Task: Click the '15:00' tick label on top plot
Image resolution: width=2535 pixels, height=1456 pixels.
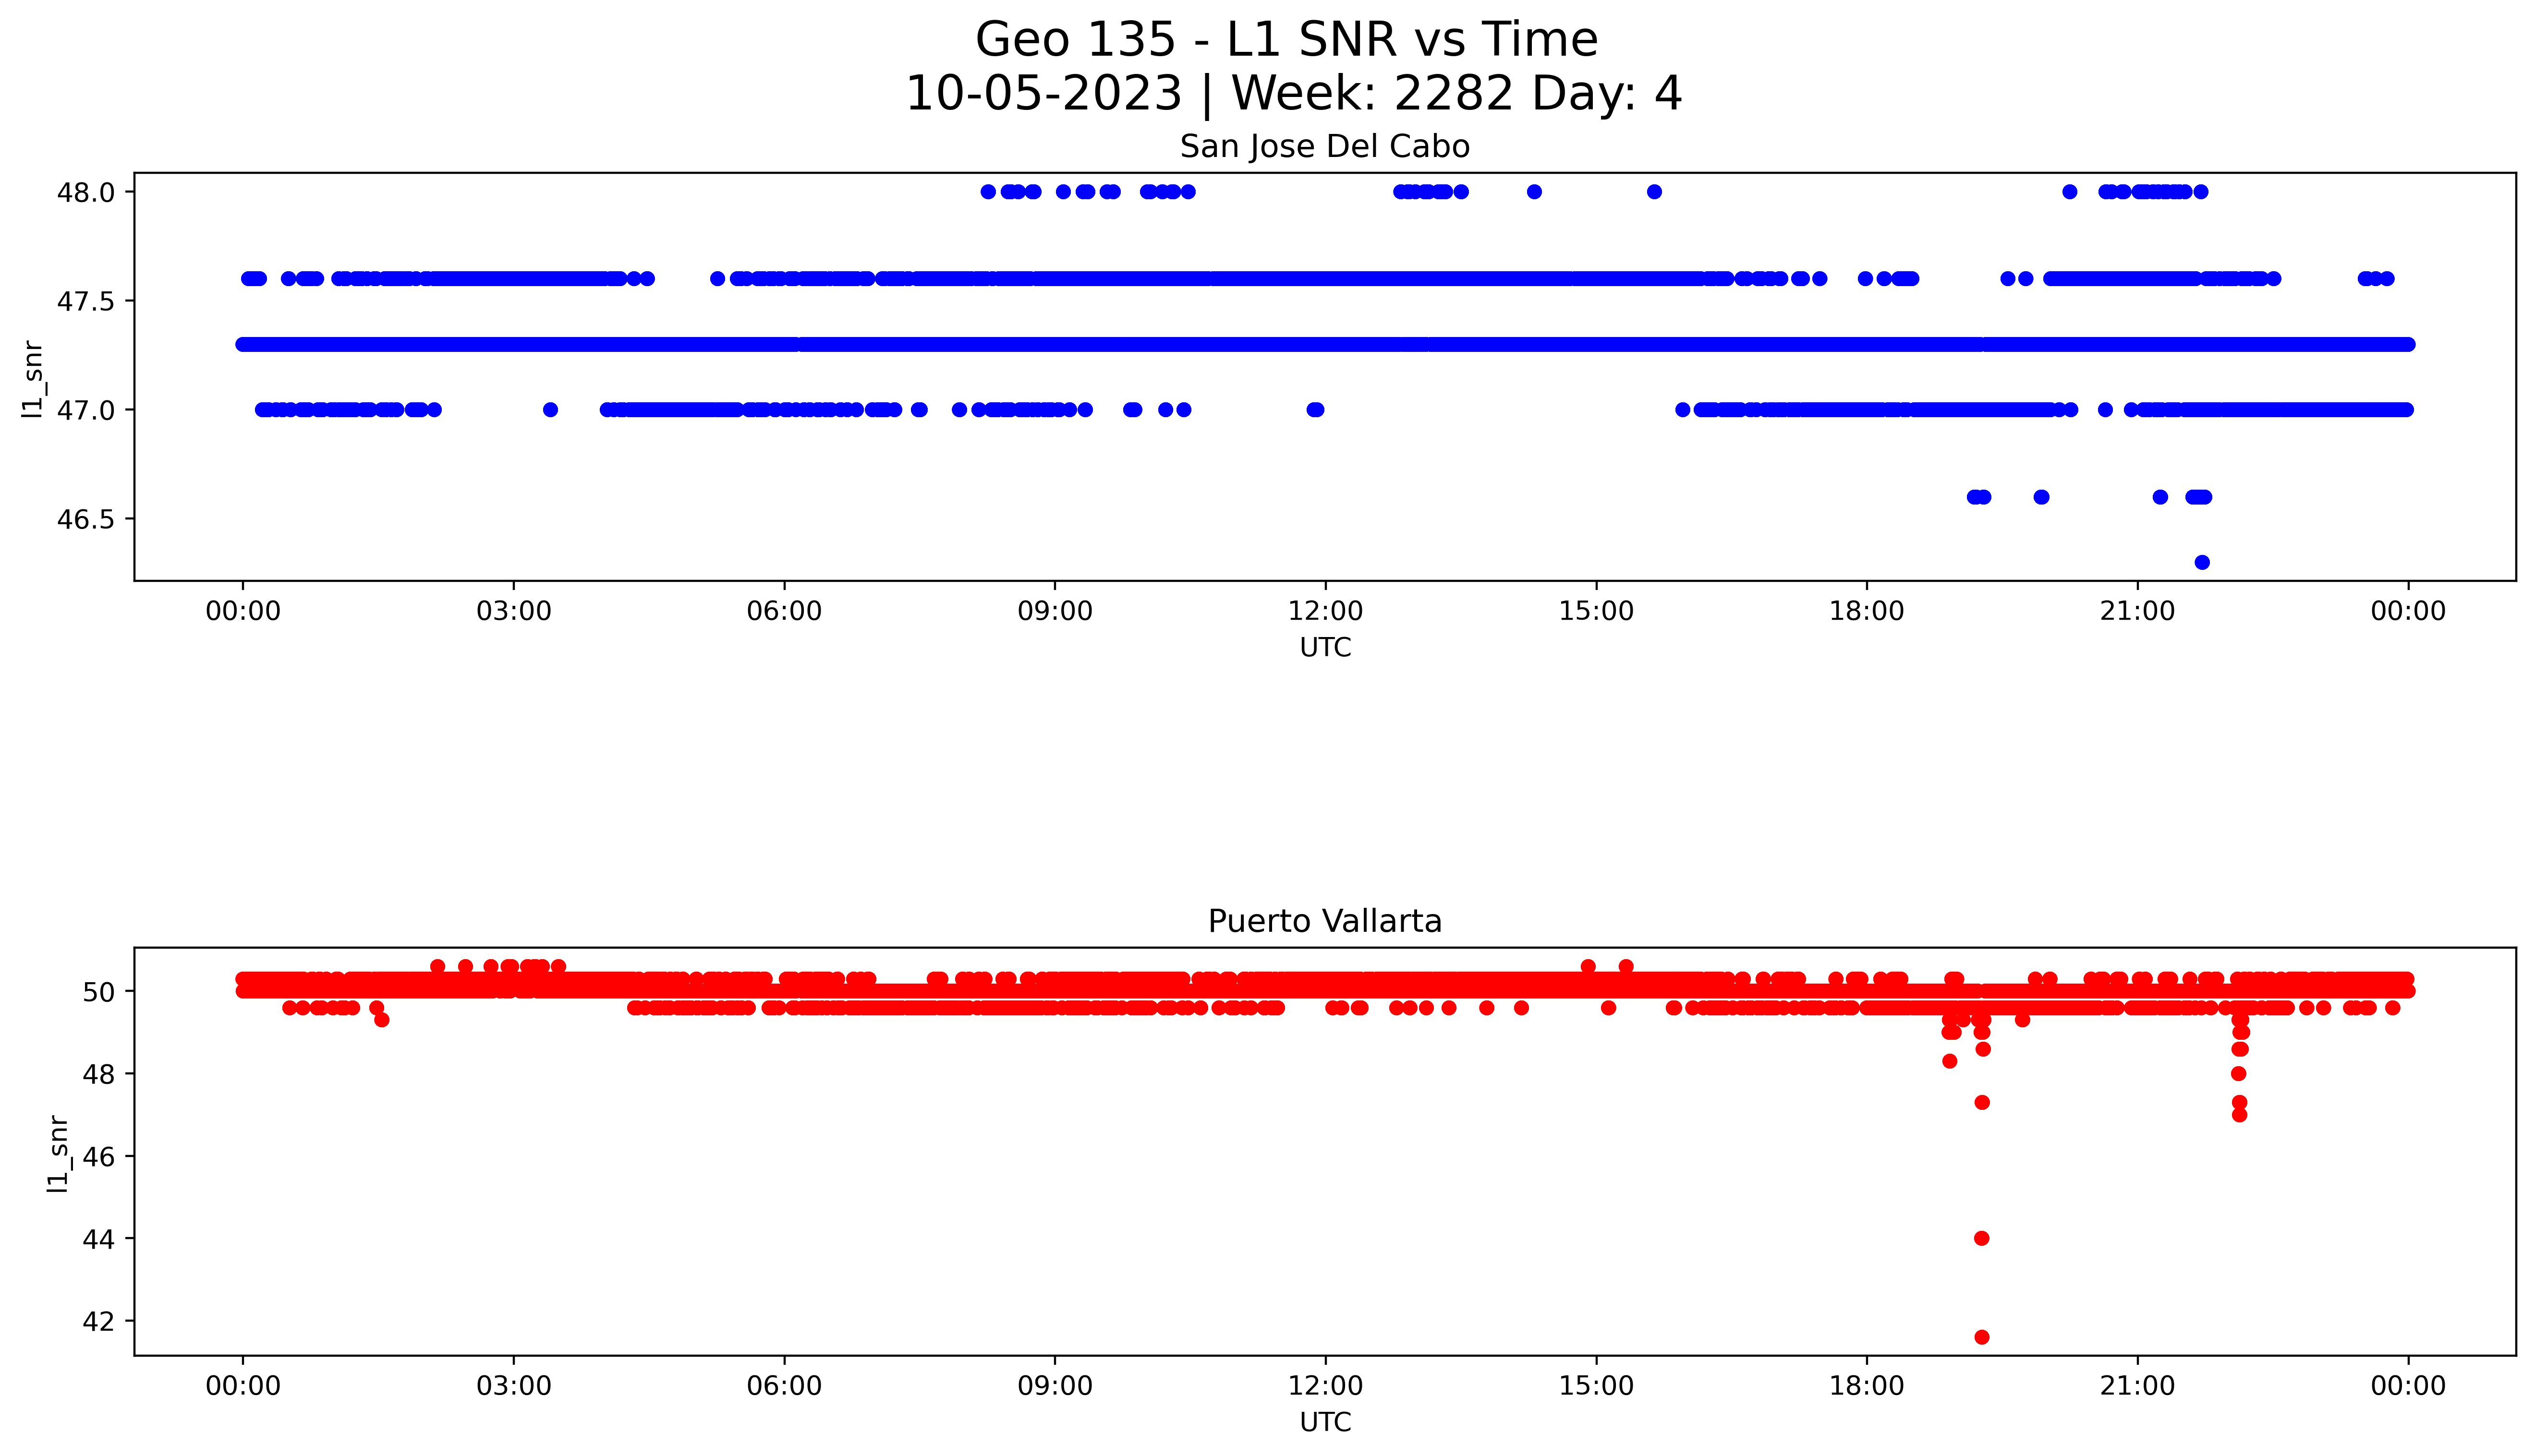Action: click(x=1596, y=612)
